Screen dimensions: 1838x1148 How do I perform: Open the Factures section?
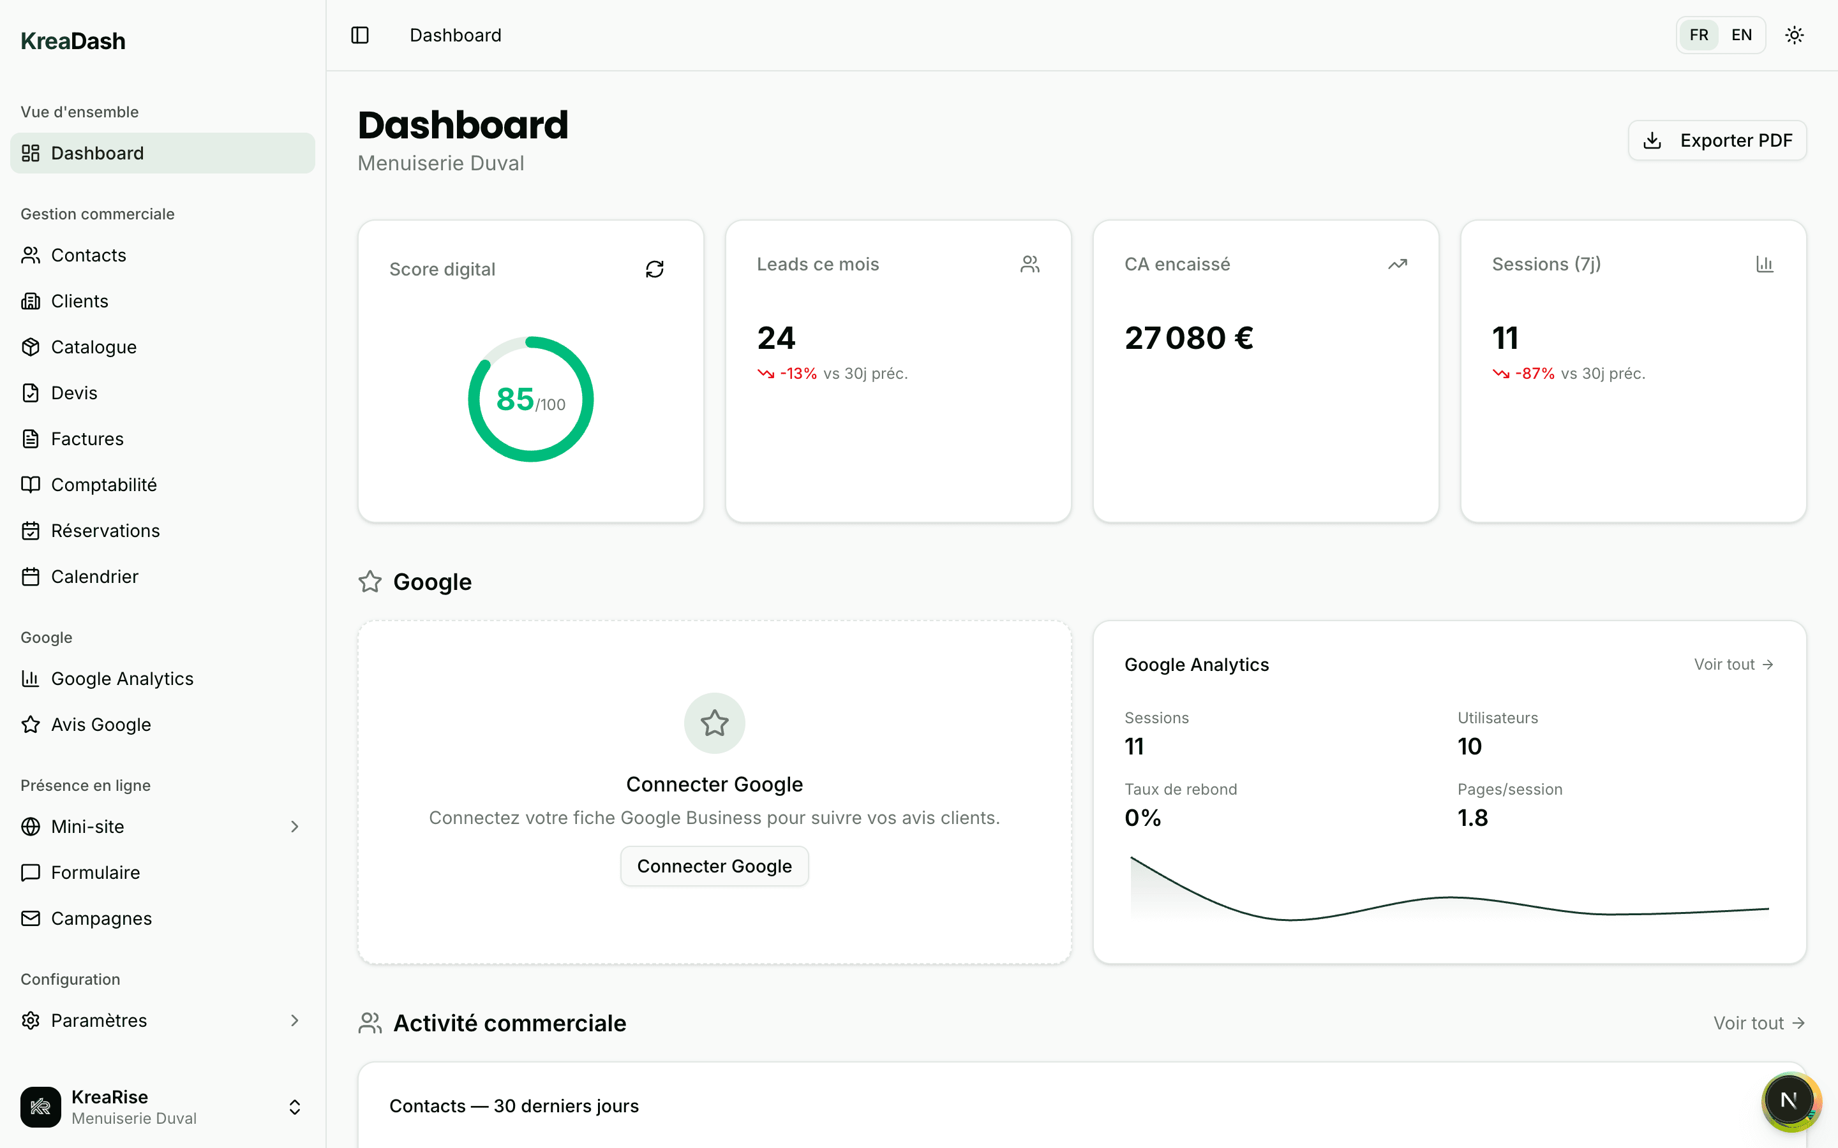coord(87,438)
